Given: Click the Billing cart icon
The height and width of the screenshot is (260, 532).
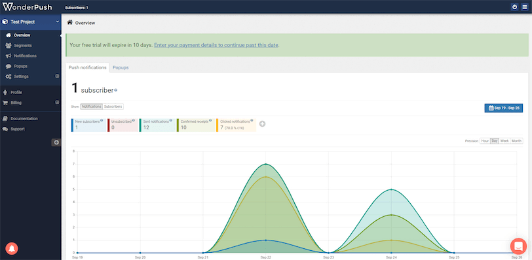Looking at the screenshot, I should [x=5, y=103].
